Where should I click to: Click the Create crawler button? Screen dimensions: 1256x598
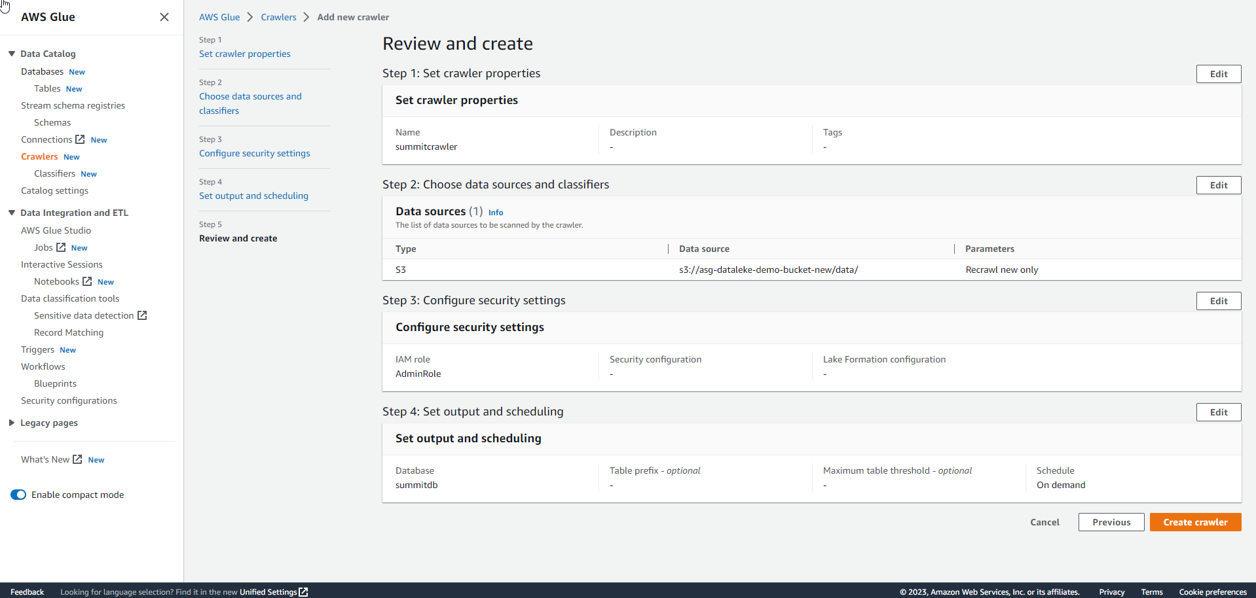point(1195,522)
